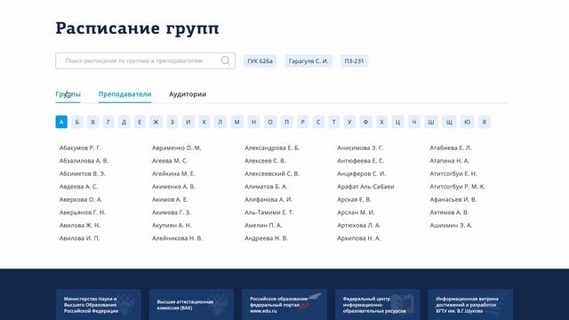Select letter Ч filter
The image size is (569, 320).
click(414, 122)
